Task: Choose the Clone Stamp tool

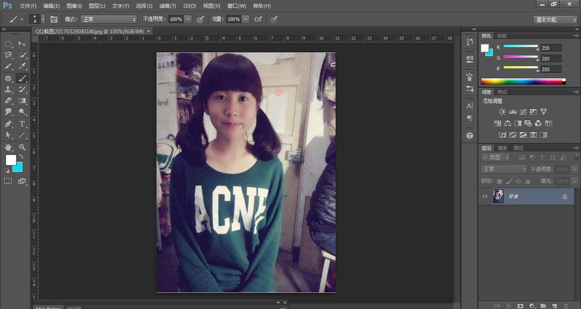Action: [x=8, y=89]
